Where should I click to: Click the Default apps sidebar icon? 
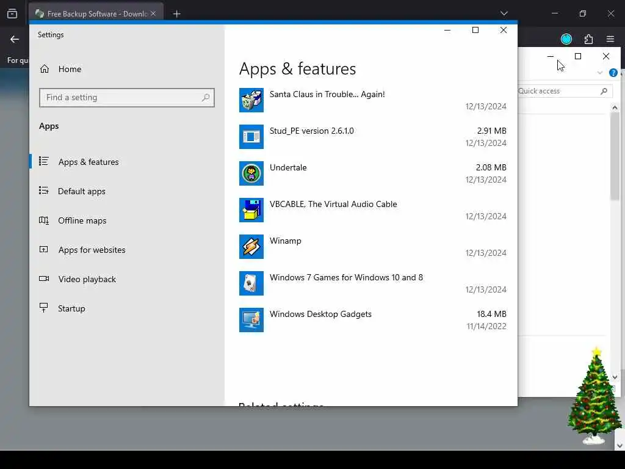point(44,191)
